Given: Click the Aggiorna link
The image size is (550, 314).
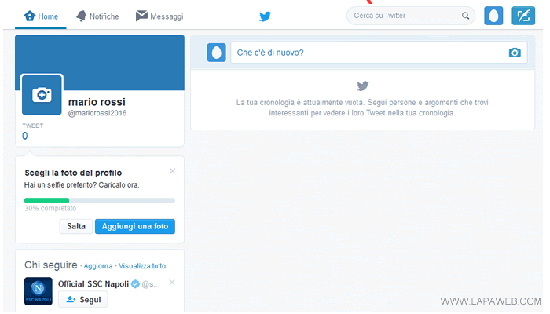Looking at the screenshot, I should (x=99, y=266).
